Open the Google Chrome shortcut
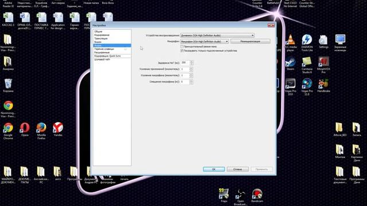 click(x=8, y=128)
